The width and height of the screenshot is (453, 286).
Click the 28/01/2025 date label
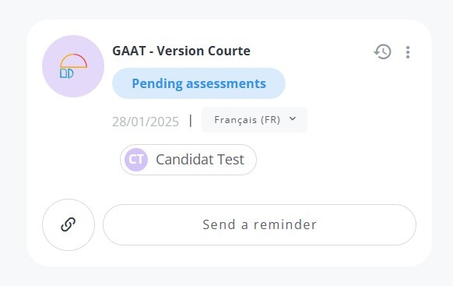point(146,122)
